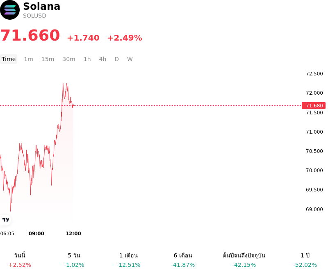Viewport: 328px width, 273px height.
Task: Select the Time chart tab
Action: click(9, 59)
